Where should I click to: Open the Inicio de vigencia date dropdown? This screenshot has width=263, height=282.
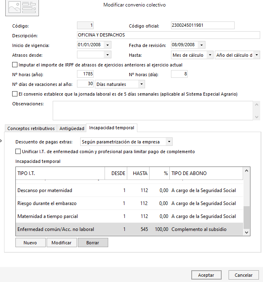pyautogui.click(x=107, y=45)
